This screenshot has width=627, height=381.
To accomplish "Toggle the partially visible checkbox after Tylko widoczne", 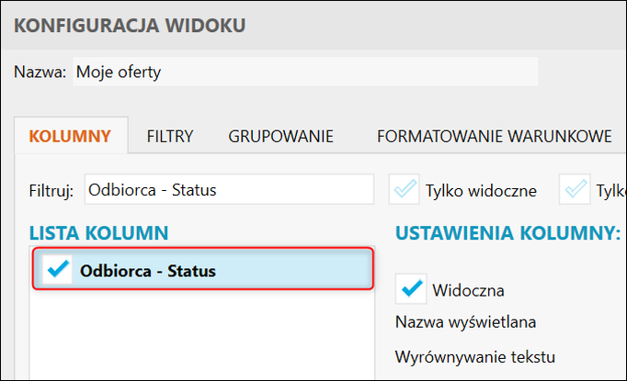I will [577, 190].
